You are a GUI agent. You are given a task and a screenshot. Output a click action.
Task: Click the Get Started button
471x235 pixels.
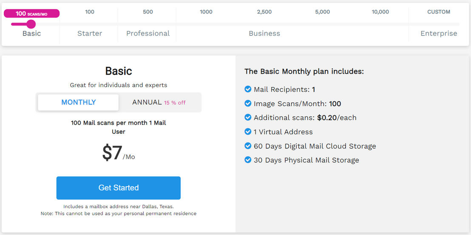tap(118, 188)
